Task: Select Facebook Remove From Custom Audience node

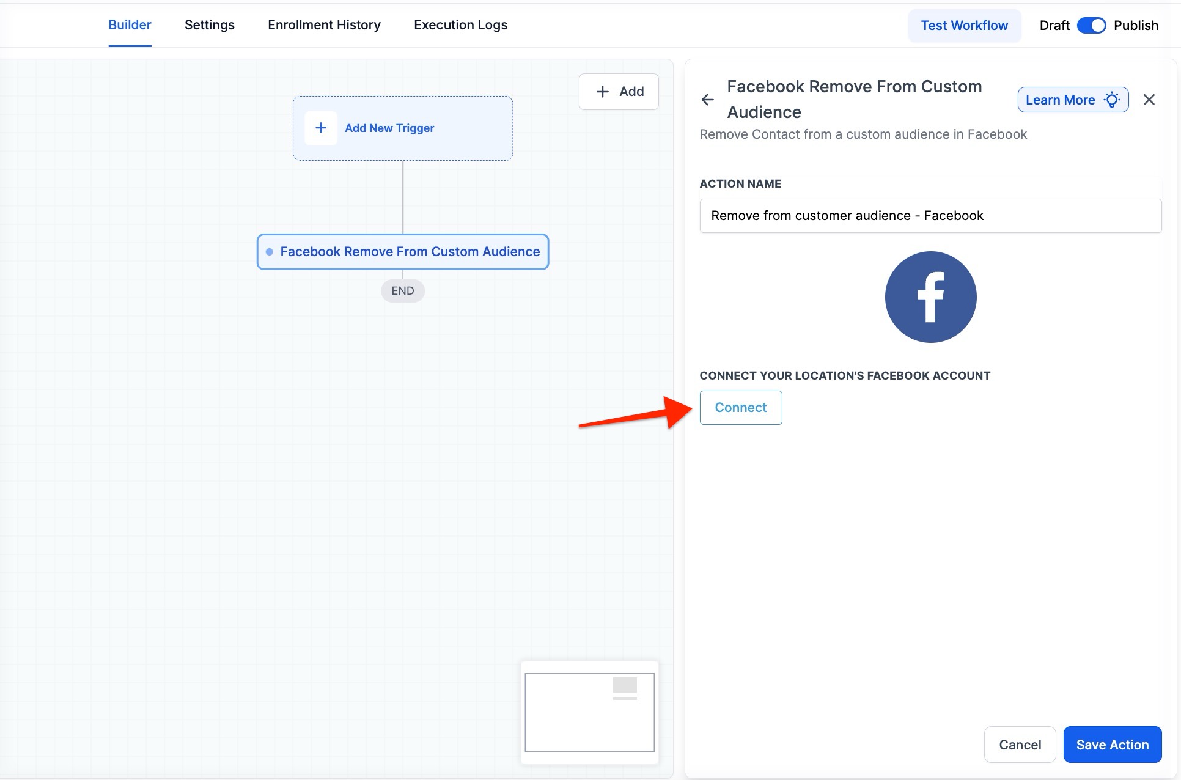Action: pos(410,252)
